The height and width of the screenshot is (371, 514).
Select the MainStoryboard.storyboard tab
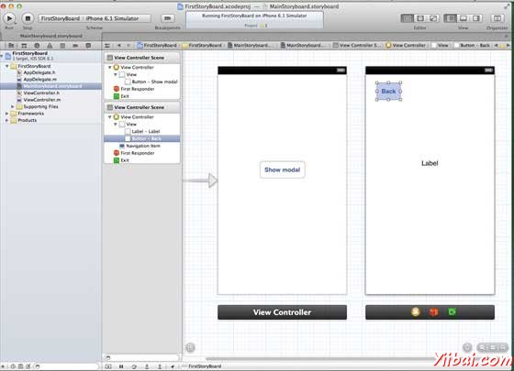pos(51,36)
